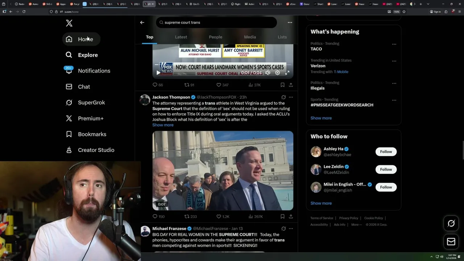Toggle fullscreen on Fox News video
The width and height of the screenshot is (464, 261).
click(x=287, y=73)
